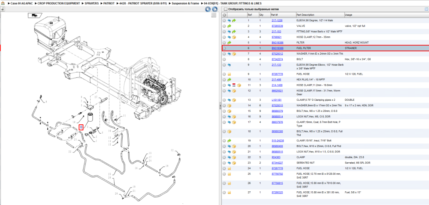The width and height of the screenshot is (429, 205).
Task: Click the green arrow on the 515-24238 row
Action: click(229, 141)
